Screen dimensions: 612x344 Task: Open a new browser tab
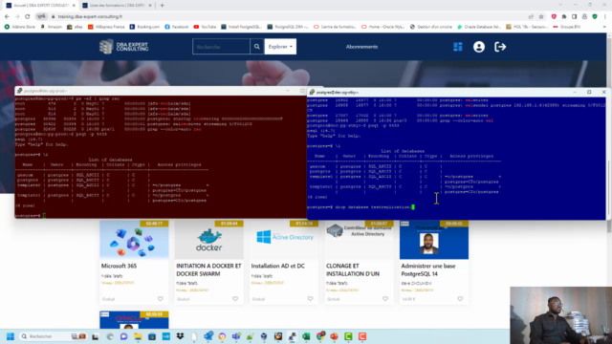[x=162, y=6]
